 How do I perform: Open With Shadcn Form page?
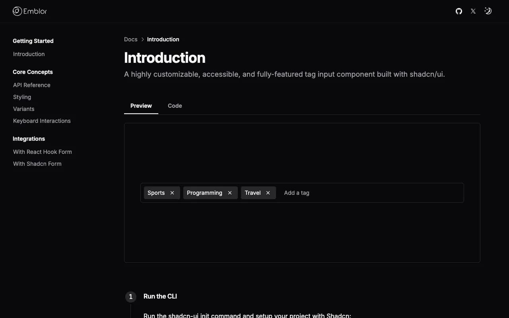(x=37, y=164)
